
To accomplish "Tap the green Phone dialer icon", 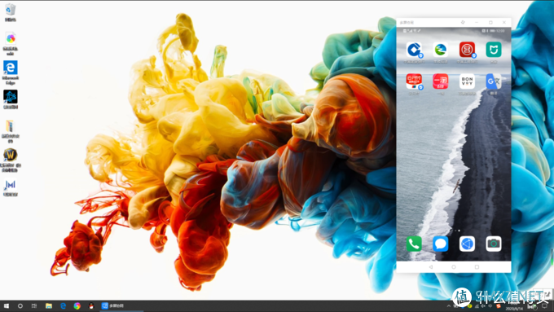I will (x=414, y=244).
